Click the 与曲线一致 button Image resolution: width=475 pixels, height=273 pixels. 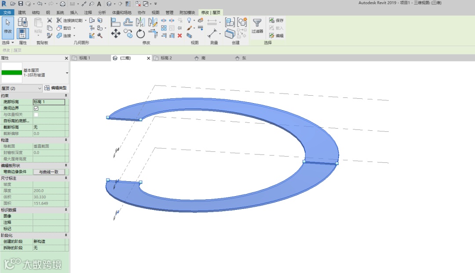tap(49, 172)
